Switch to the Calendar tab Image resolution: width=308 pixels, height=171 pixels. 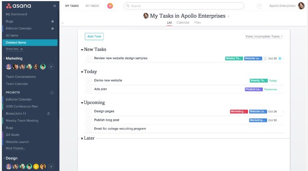(183, 23)
